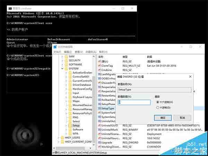This screenshot has height=156, width=208.
Task: Click the OsLoaderPath value icon
Action: (x=99, y=83)
